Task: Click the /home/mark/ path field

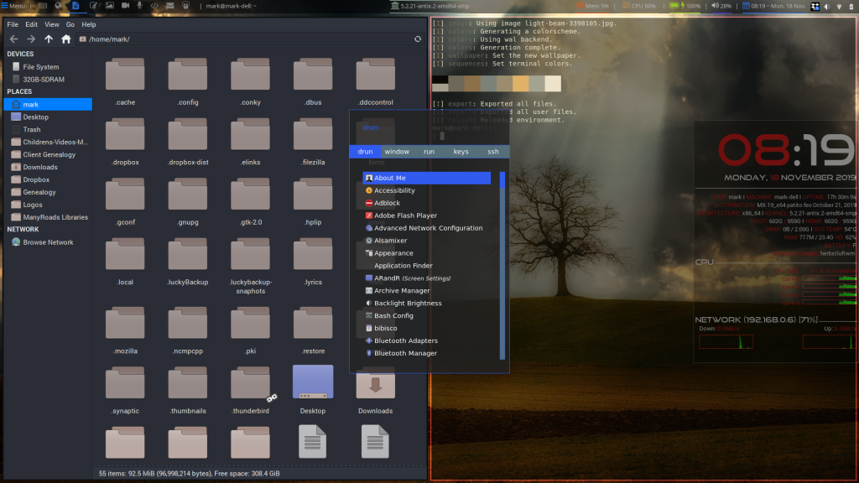Action: coord(244,39)
